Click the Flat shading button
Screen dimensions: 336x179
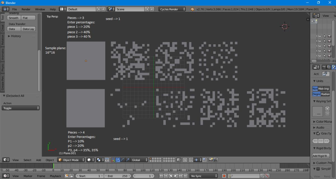pos(28,18)
